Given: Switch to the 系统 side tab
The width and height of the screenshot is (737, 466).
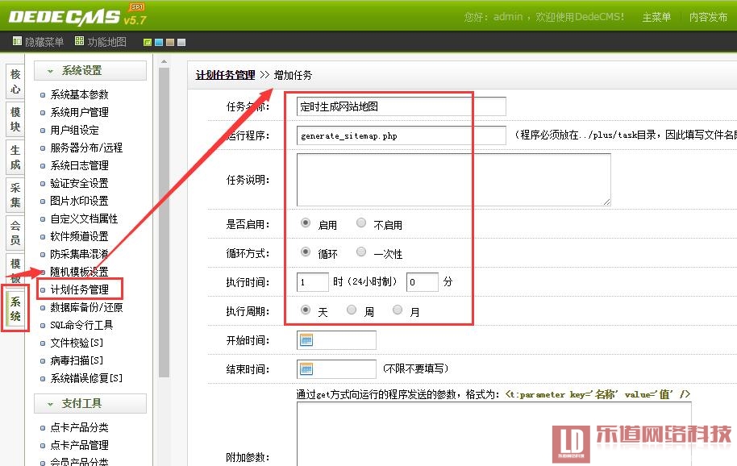Looking at the screenshot, I should (x=15, y=309).
